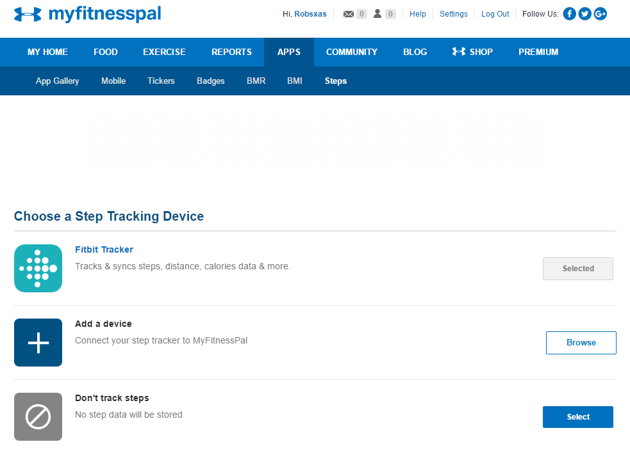Switch to the App Gallery sub-tab
This screenshot has width=630, height=458.
coord(57,81)
